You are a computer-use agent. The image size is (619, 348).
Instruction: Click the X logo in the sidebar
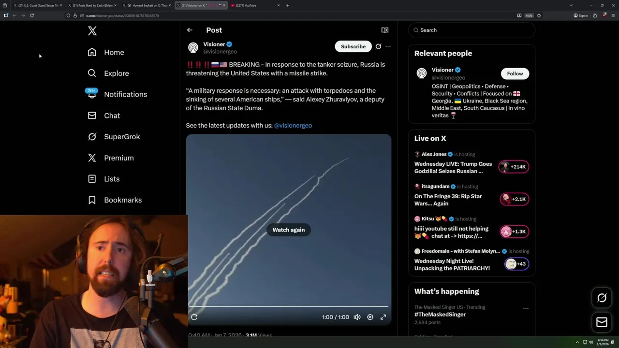click(92, 31)
